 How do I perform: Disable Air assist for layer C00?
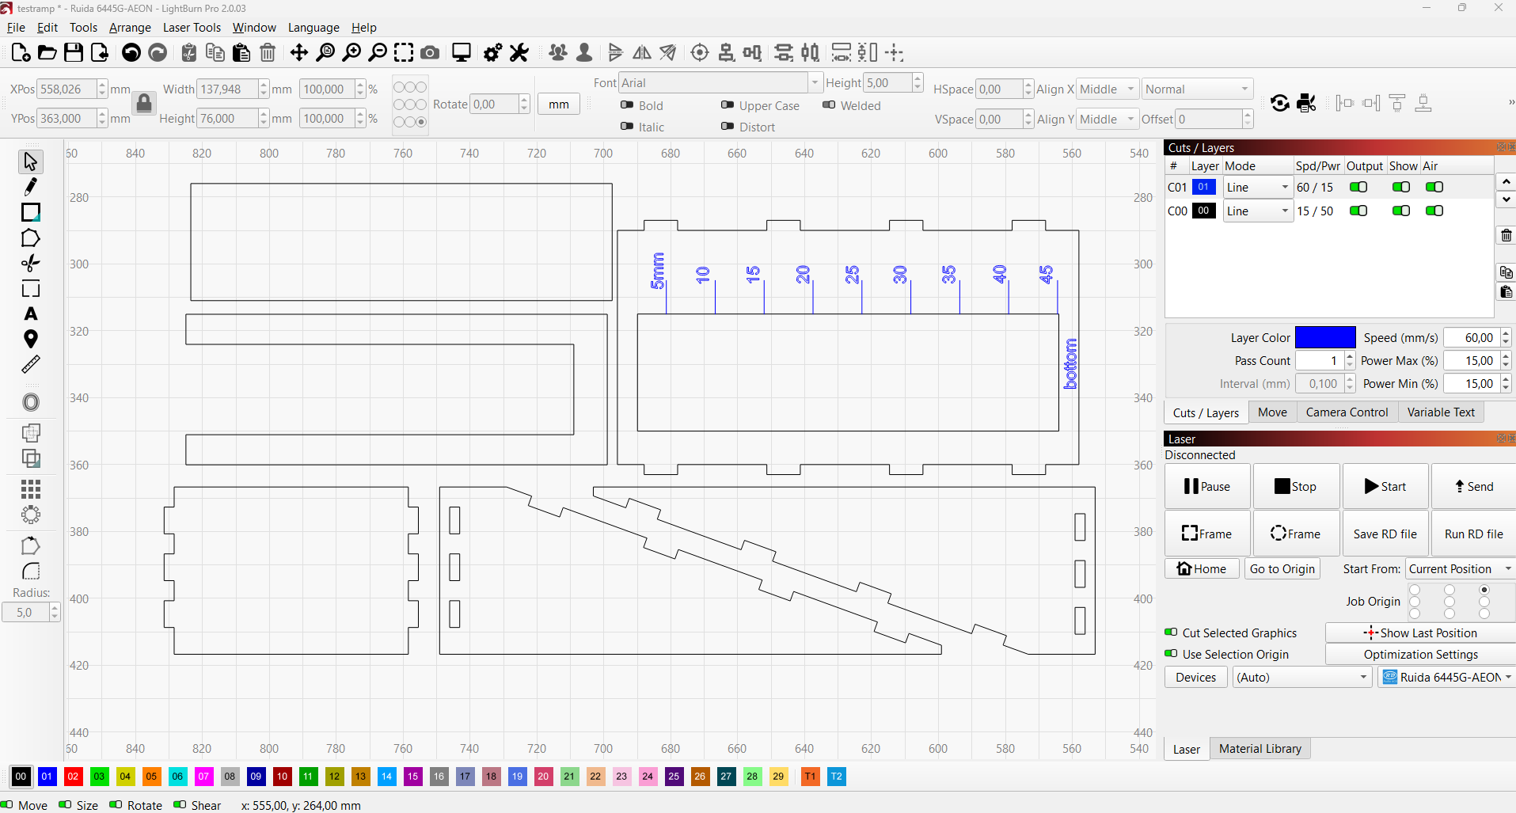pyautogui.click(x=1434, y=211)
